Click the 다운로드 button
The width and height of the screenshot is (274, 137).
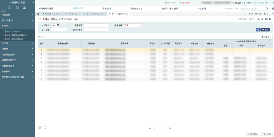pyautogui.click(x=266, y=37)
